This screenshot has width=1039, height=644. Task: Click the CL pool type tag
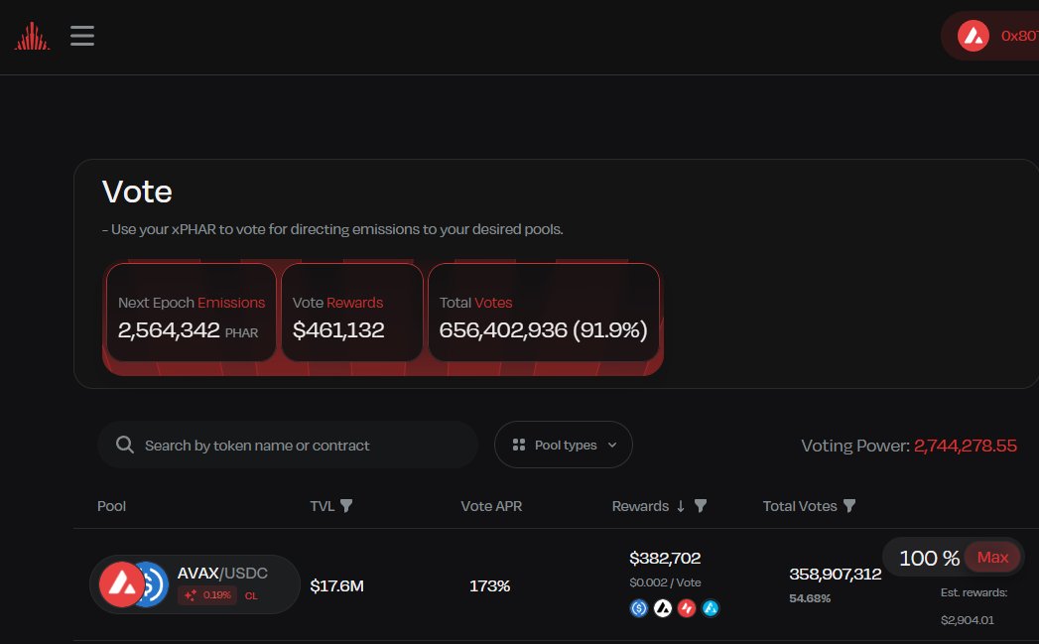click(x=251, y=595)
